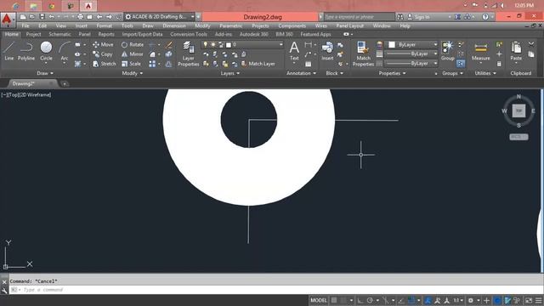The height and width of the screenshot is (306, 544).
Task: Select the Text annotation tool
Action: click(294, 51)
